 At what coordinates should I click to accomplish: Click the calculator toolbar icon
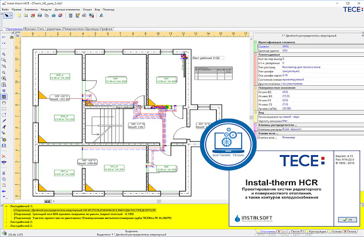tap(71, 15)
